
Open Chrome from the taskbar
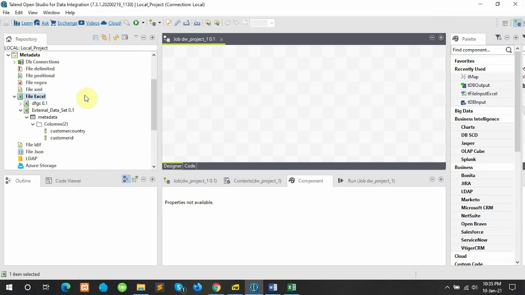coord(216,288)
